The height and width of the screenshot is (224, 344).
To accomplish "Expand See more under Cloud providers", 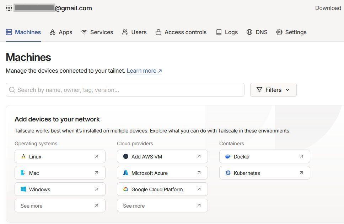I will (162, 205).
